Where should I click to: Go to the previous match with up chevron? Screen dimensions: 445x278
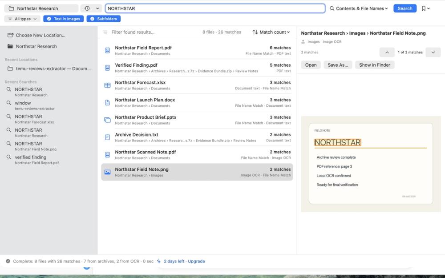pyautogui.click(x=387, y=52)
